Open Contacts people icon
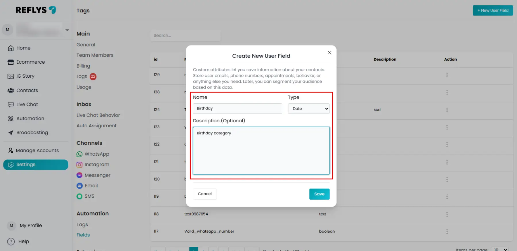This screenshot has width=517, height=251. tap(11, 90)
